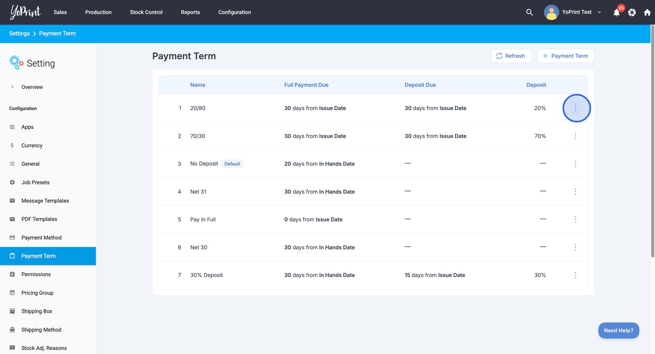Open the Configuration top menu

(x=235, y=12)
